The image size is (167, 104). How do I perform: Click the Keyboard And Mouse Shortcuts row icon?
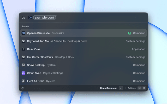[23, 41]
